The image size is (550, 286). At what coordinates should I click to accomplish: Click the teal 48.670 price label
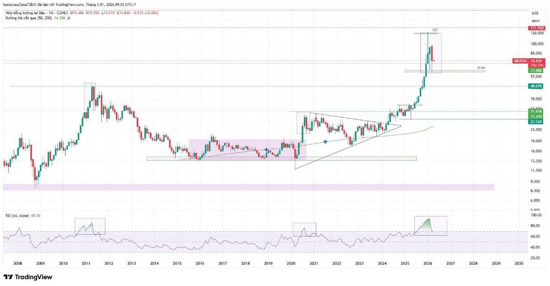click(x=536, y=86)
